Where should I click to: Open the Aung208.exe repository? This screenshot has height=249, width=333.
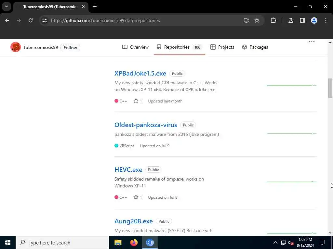134,221
